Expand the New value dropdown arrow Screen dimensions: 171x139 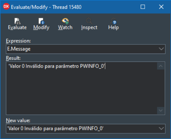tap(161, 129)
